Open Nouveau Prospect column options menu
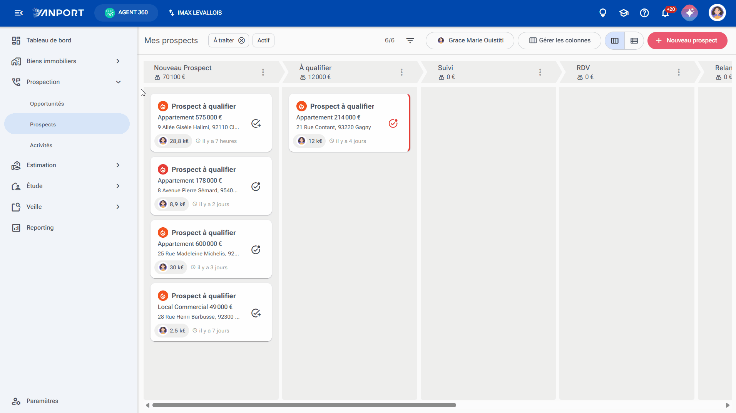Image resolution: width=736 pixels, height=413 pixels. click(x=263, y=72)
